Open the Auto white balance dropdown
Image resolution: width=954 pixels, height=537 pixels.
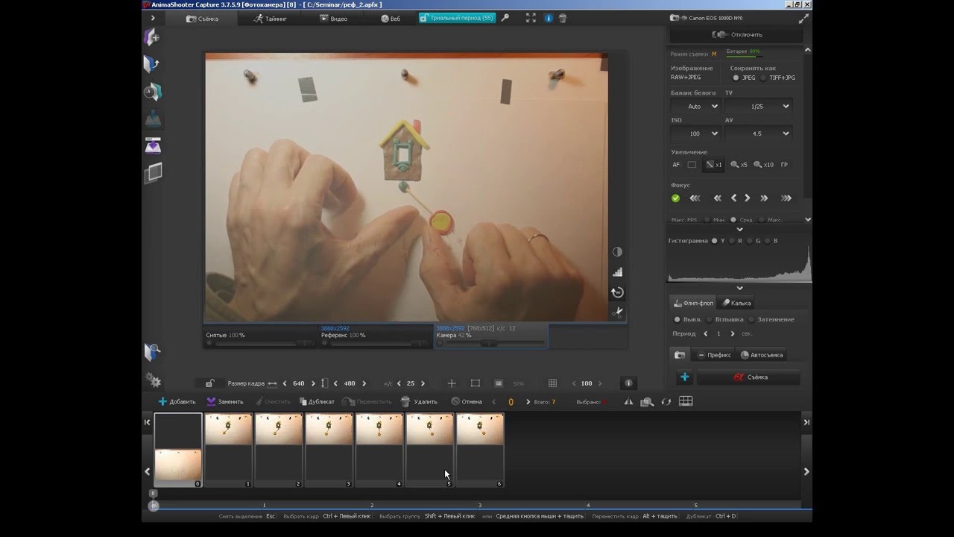695,107
